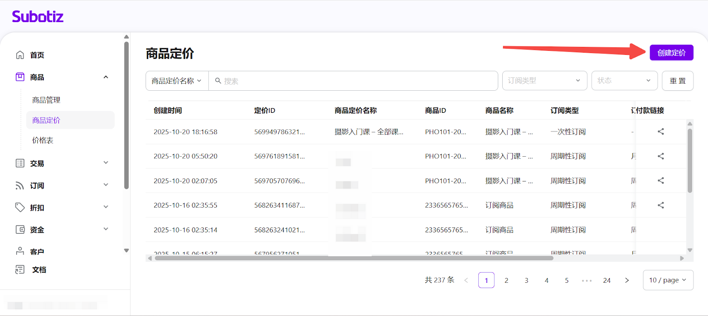Click the home icon in sidebar

pyautogui.click(x=20, y=55)
